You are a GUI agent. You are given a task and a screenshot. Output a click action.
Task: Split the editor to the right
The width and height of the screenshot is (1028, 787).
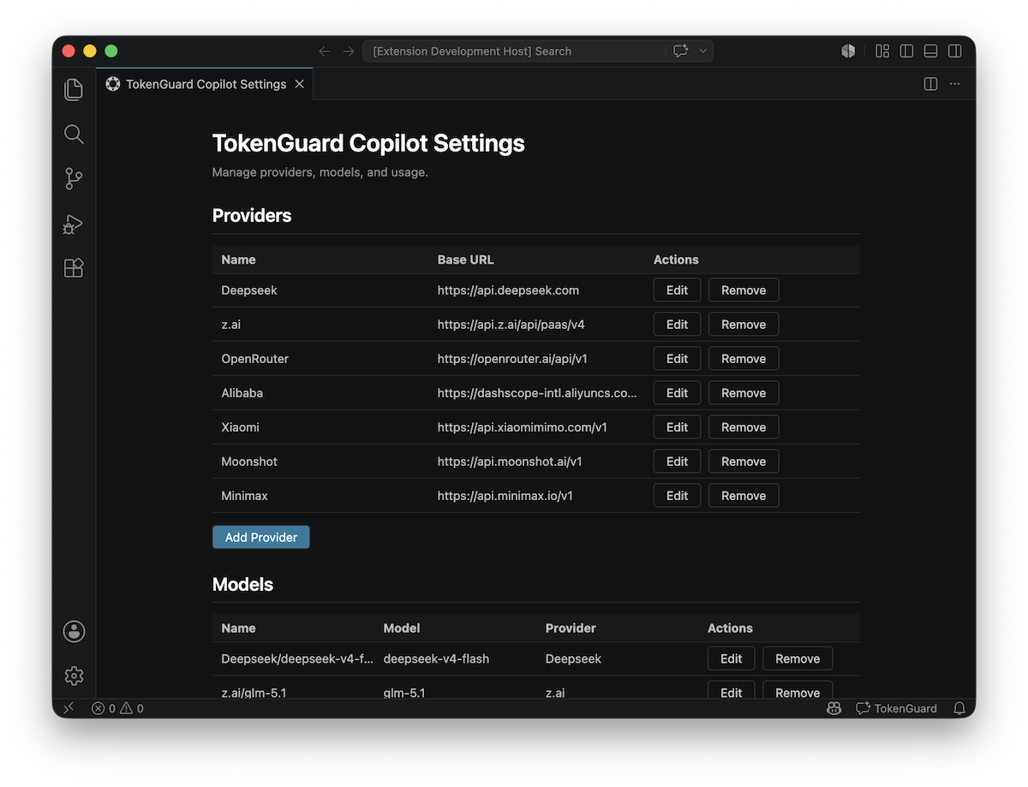click(x=930, y=84)
